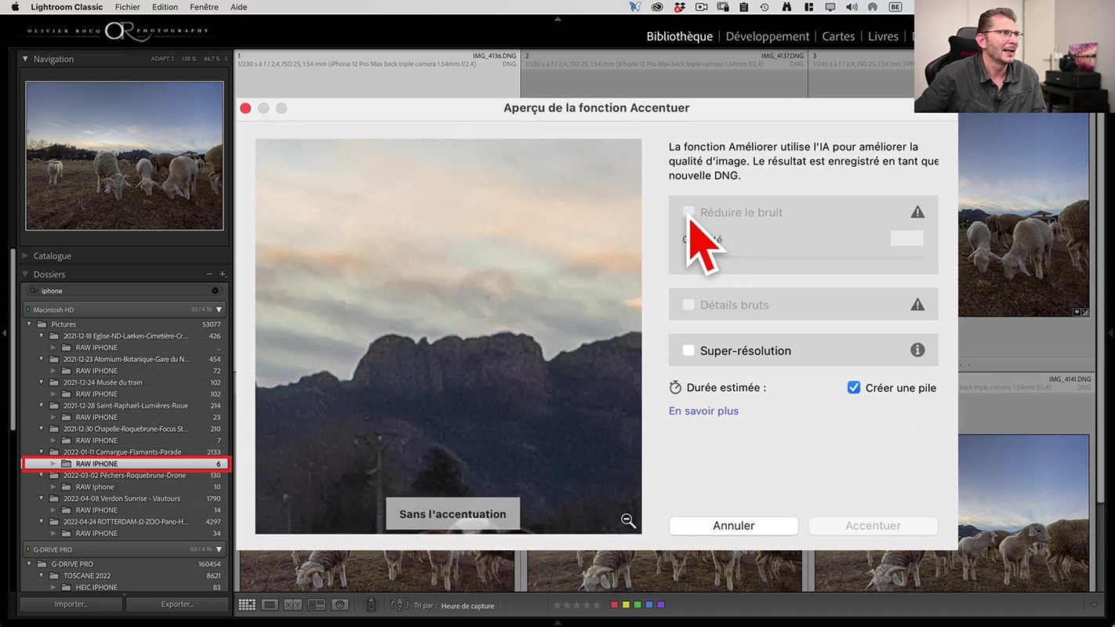Viewport: 1115px width, 627px height.
Task: Click zoom magnifier in preview image
Action: (628, 520)
